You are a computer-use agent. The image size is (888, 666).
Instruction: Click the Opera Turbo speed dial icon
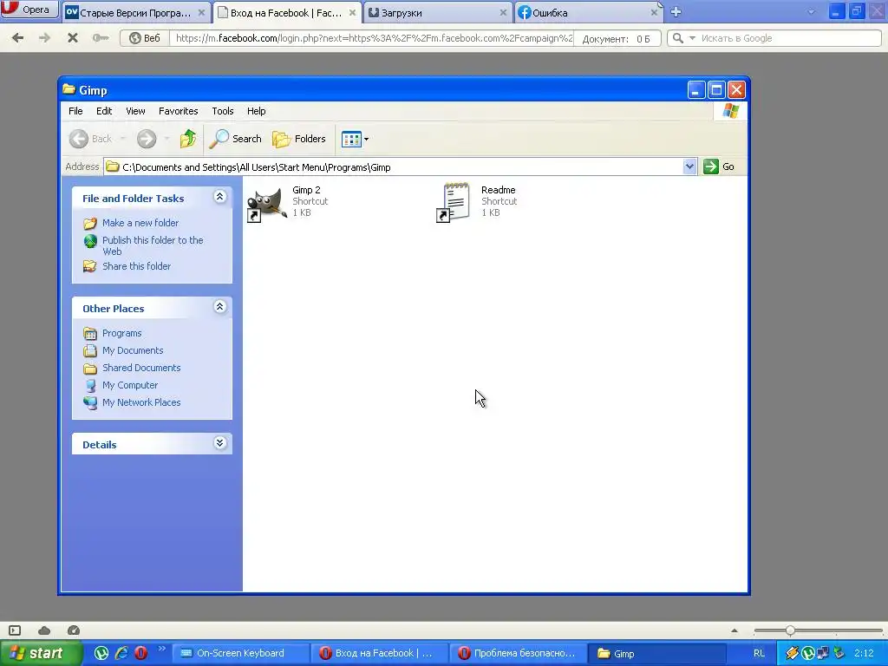tap(74, 630)
